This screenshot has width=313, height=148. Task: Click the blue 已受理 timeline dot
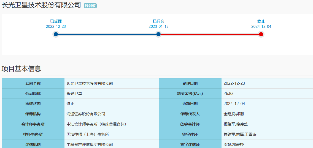click(56, 34)
